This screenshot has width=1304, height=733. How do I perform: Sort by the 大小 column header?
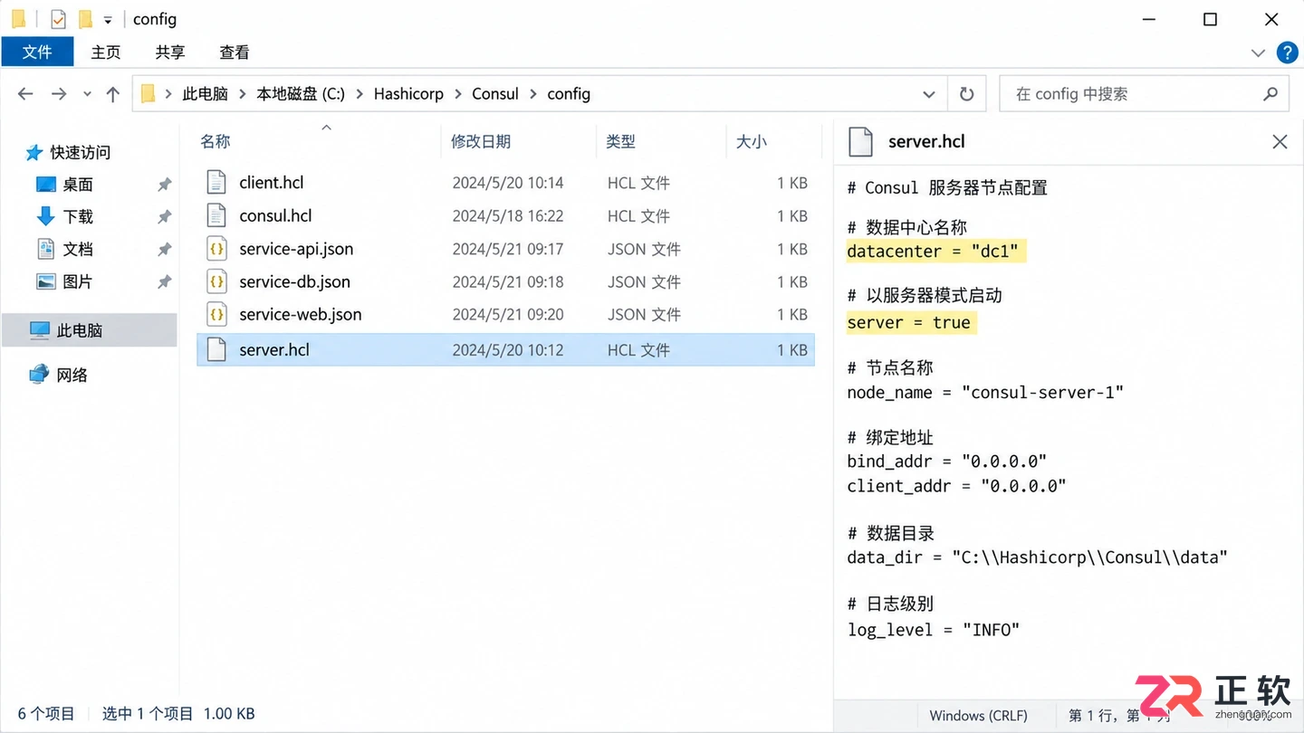751,141
